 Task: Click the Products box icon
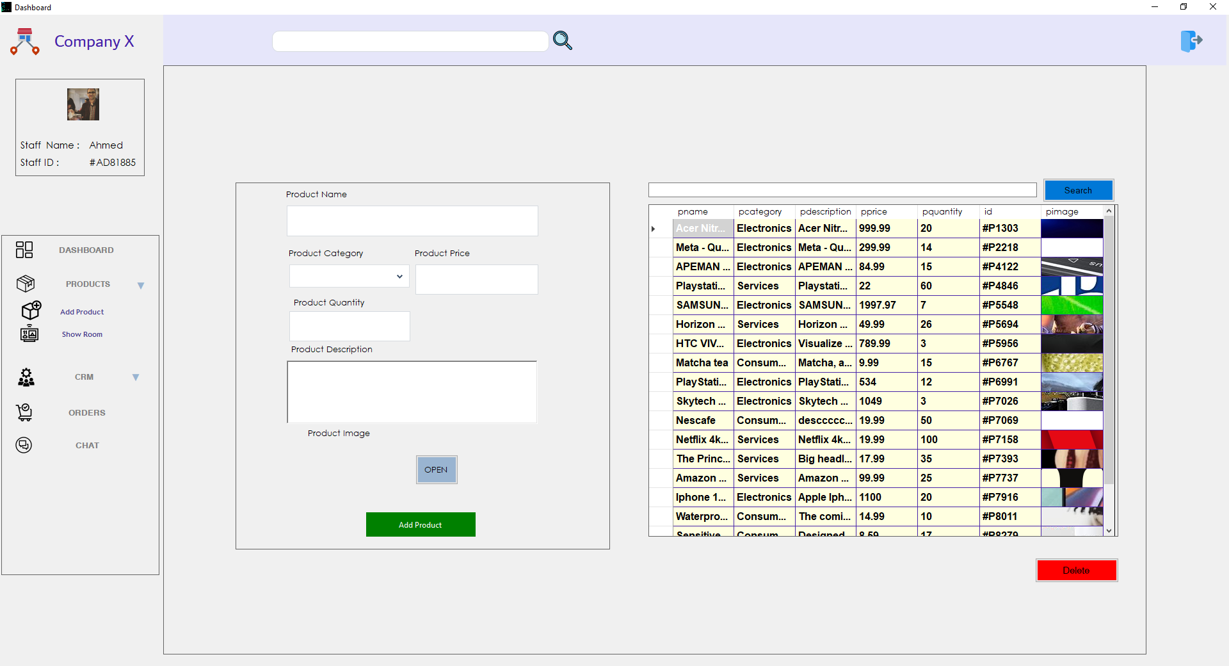click(x=26, y=283)
